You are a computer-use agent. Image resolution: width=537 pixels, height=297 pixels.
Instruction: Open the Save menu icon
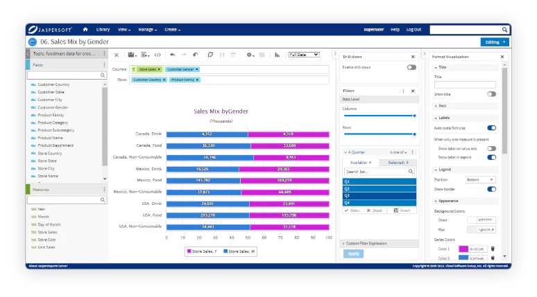(x=133, y=55)
